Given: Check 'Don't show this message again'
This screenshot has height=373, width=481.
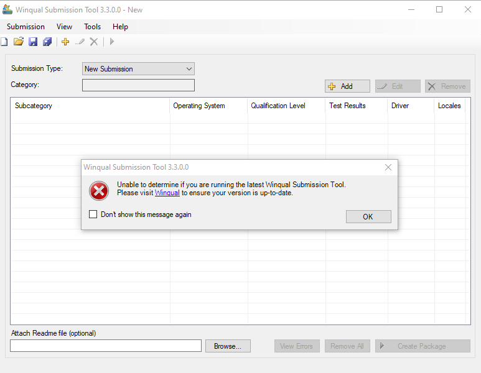Looking at the screenshot, I should 93,214.
